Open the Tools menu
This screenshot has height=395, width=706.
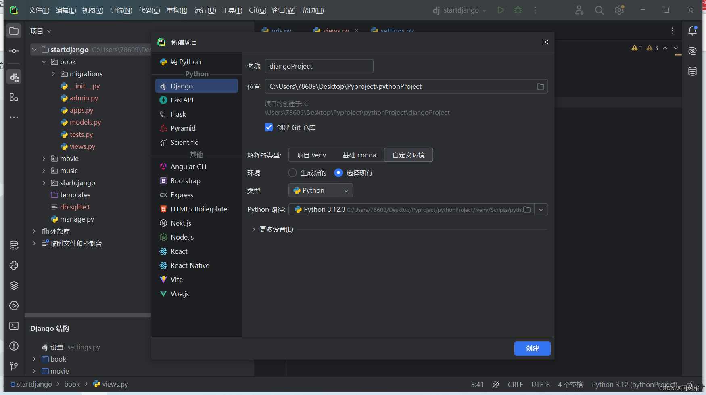[x=232, y=10]
